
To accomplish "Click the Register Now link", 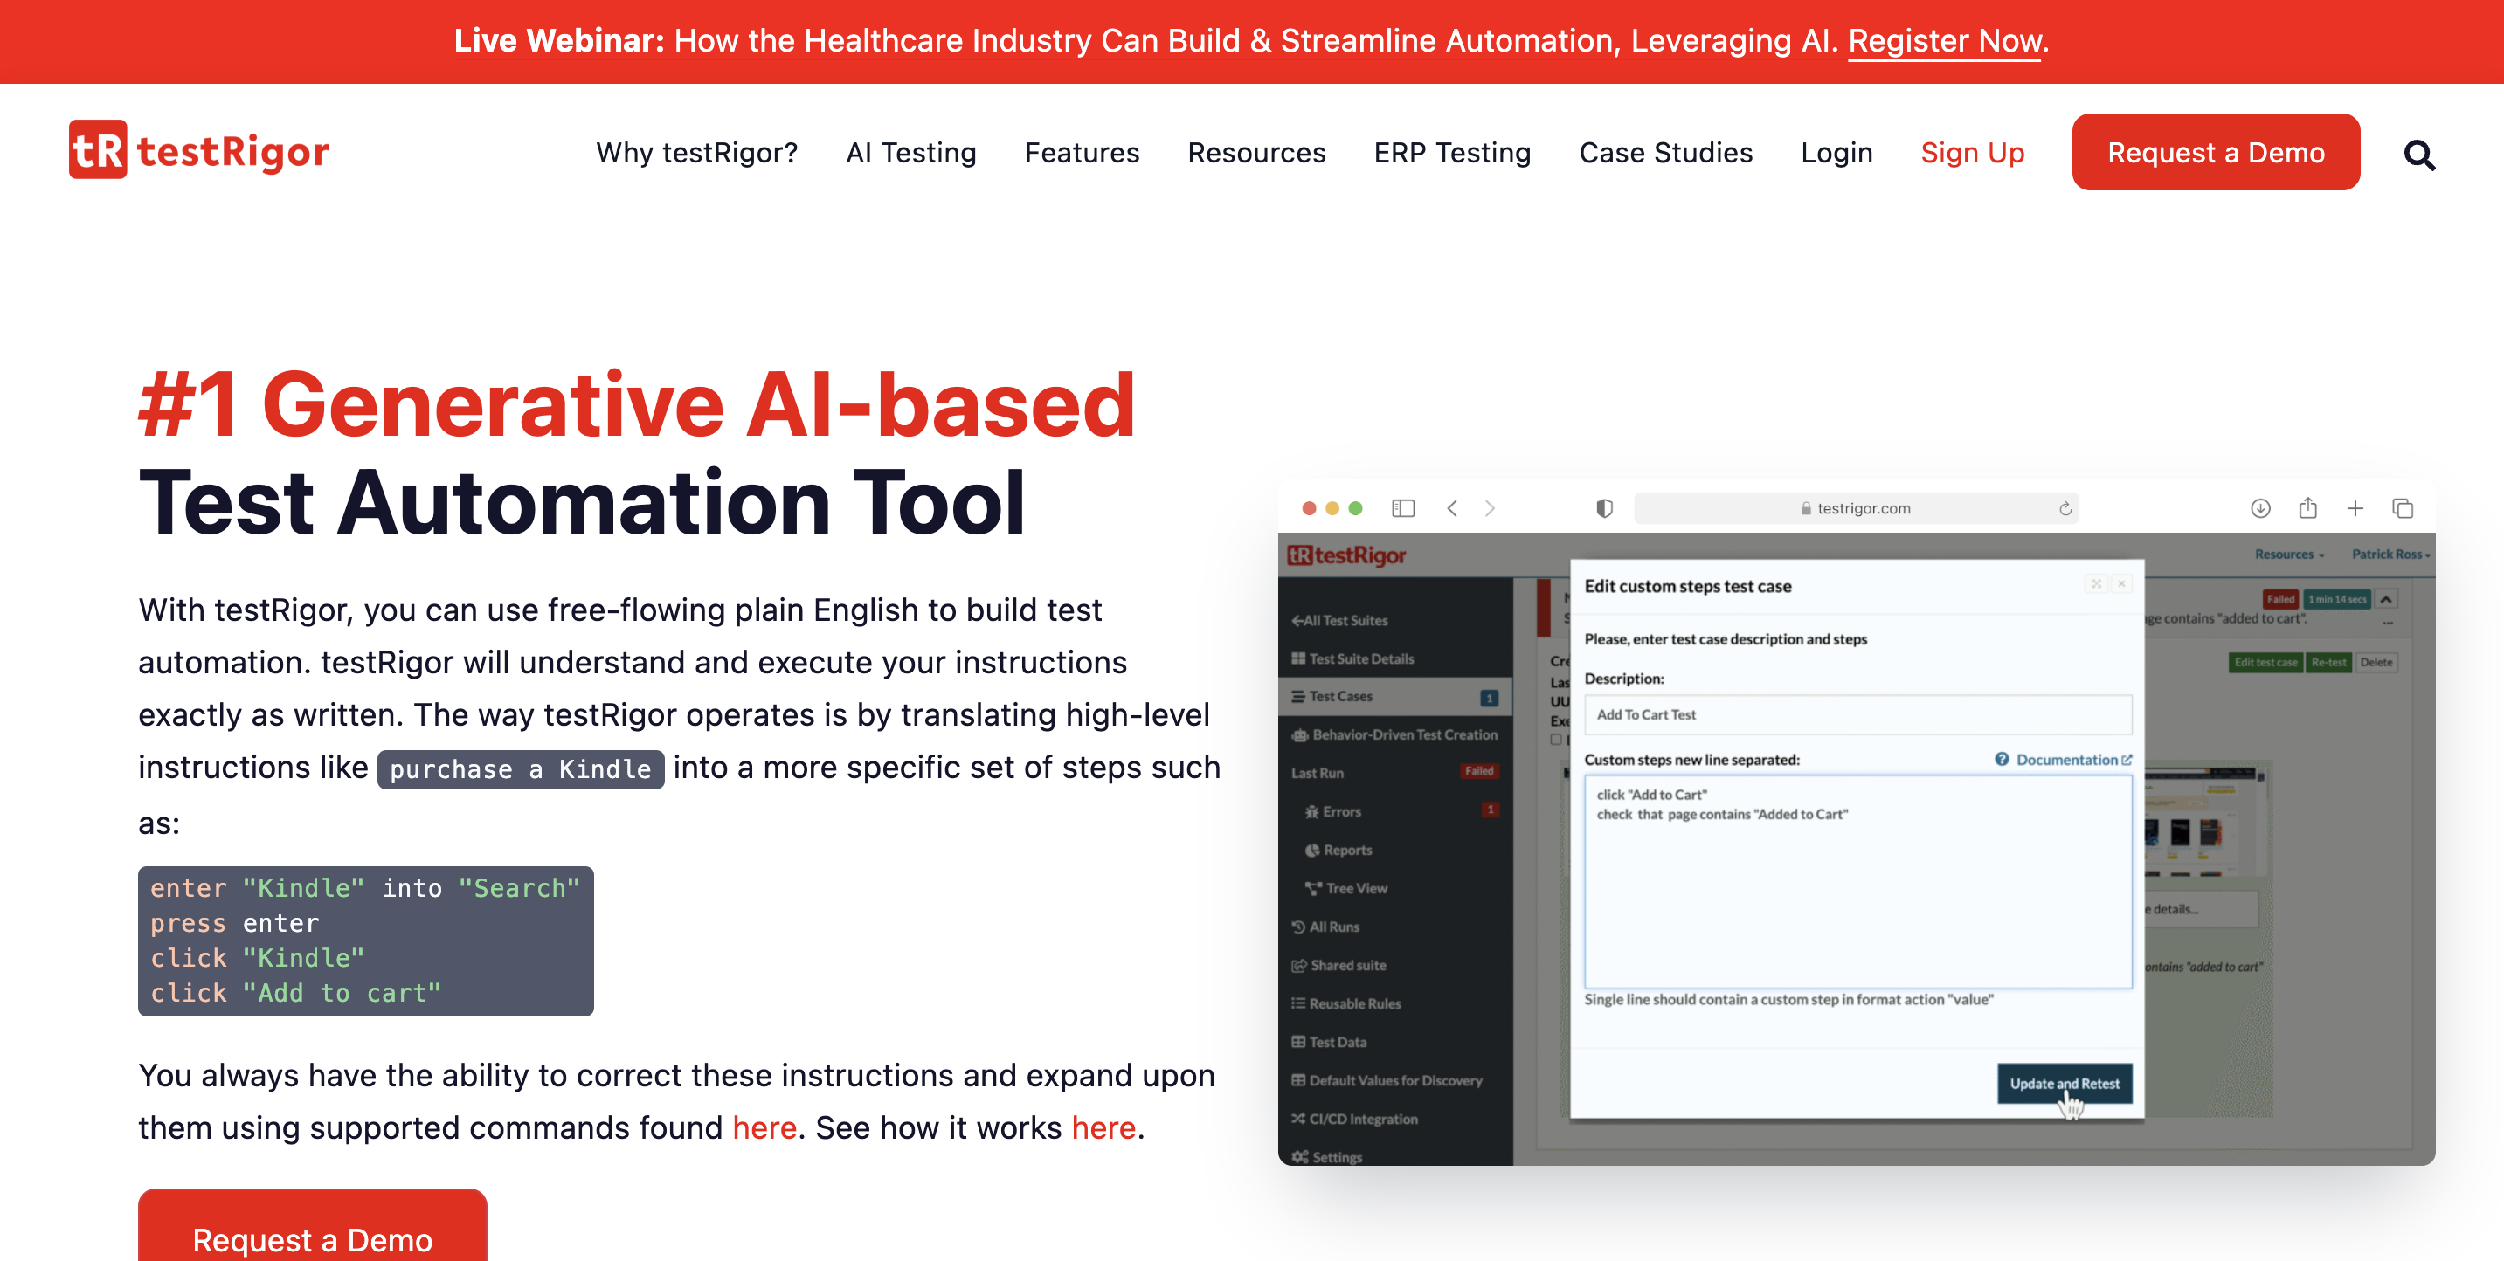I will [1944, 41].
